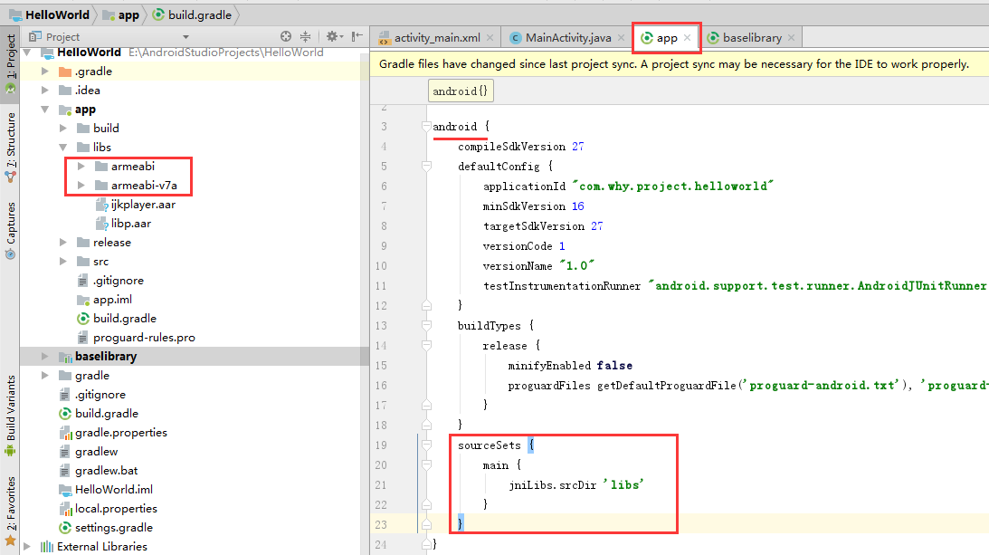Expand the armeabi-v7a folder

click(x=81, y=185)
